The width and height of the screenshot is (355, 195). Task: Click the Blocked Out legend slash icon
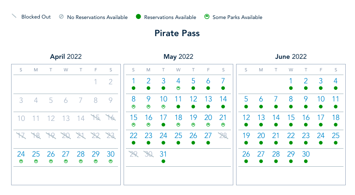(14, 16)
